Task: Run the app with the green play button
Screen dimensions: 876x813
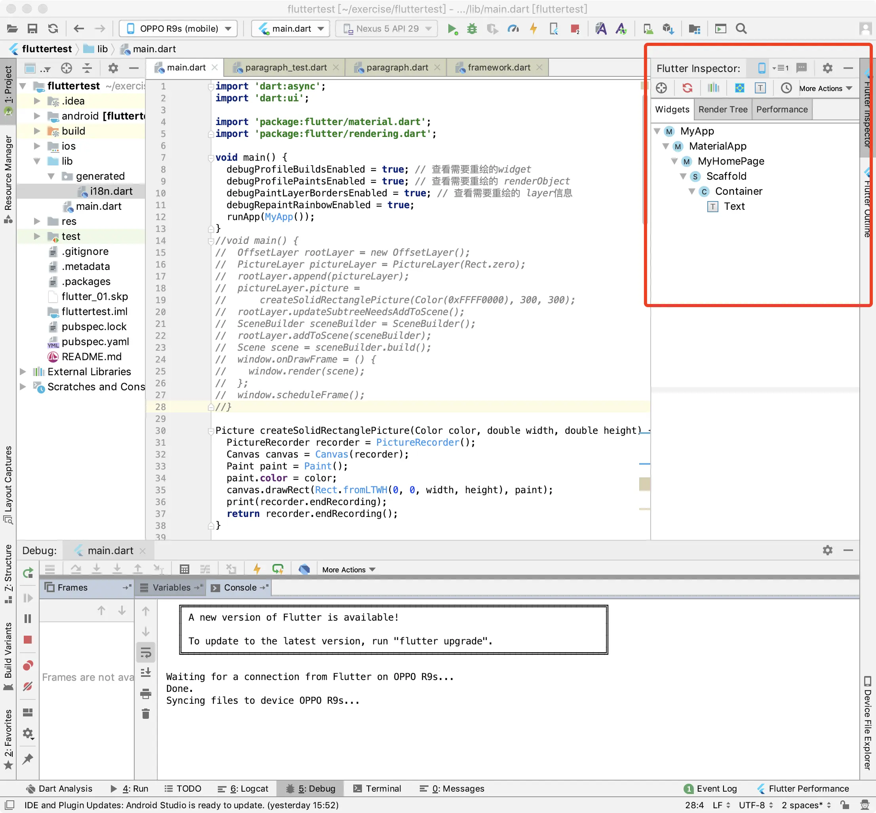Action: (452, 29)
